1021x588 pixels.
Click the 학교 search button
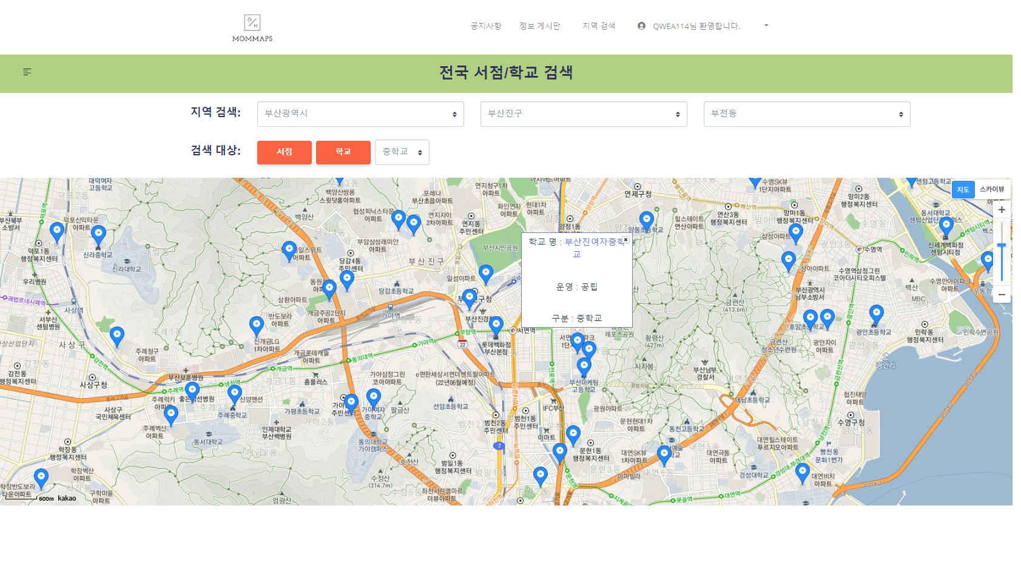343,152
